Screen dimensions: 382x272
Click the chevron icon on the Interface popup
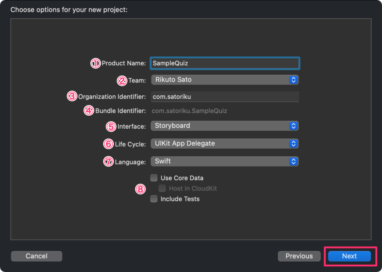293,125
